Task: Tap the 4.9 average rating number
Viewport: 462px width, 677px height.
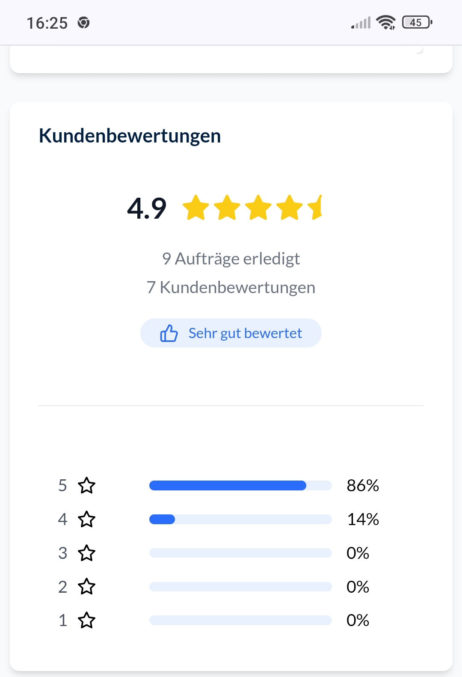Action: pos(147,208)
